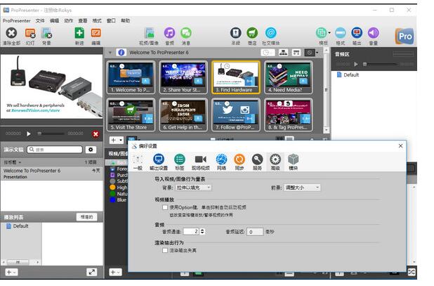Open the Services key preferences tab
The width and height of the screenshot is (434, 286).
(x=257, y=162)
